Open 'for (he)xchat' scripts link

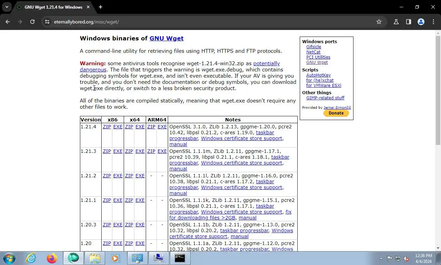(320, 80)
